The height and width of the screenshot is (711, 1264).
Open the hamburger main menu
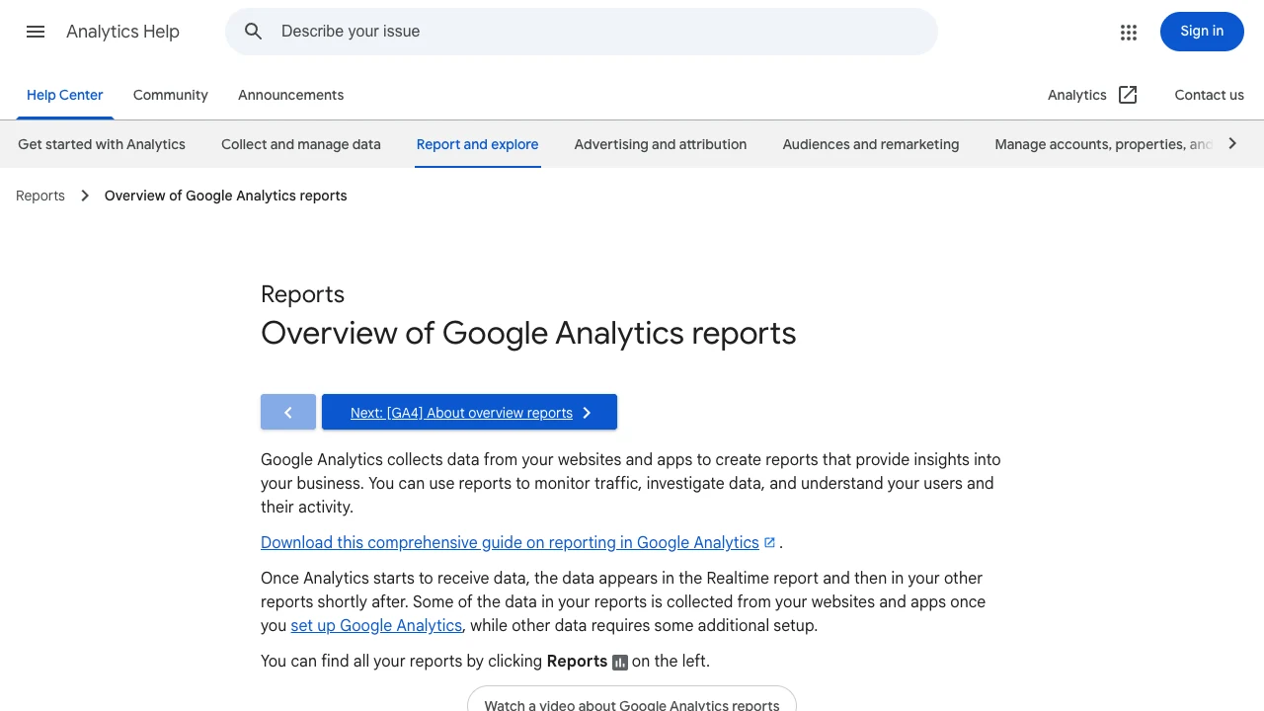click(x=36, y=32)
